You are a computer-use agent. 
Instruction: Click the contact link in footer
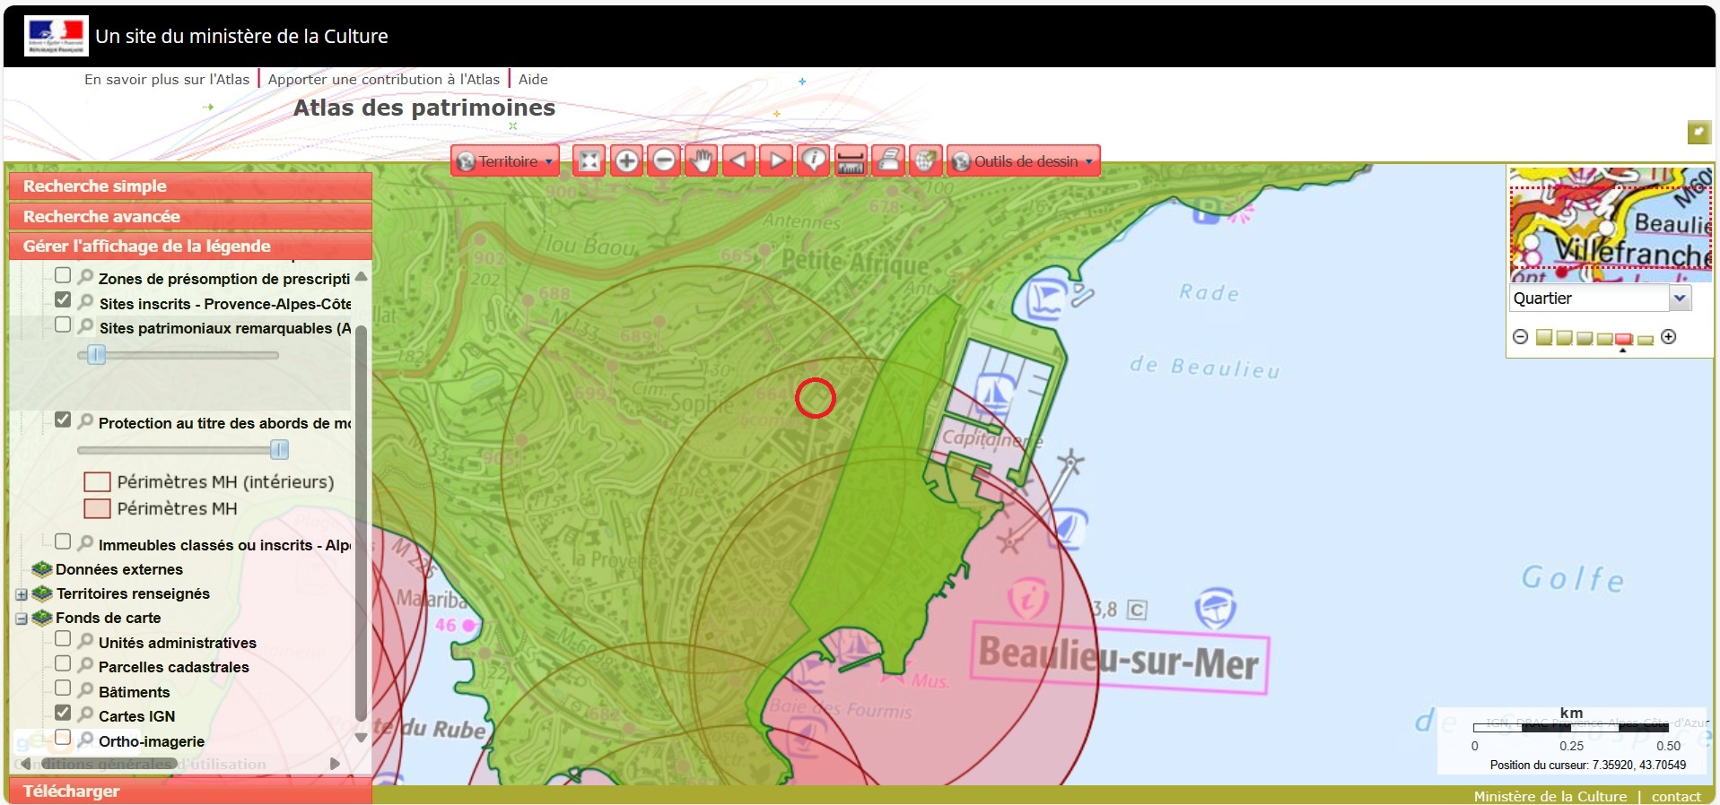pos(1676,796)
